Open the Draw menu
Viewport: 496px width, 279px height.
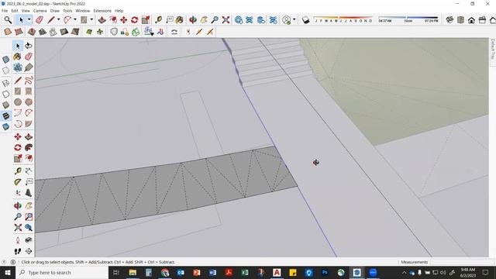(55, 11)
